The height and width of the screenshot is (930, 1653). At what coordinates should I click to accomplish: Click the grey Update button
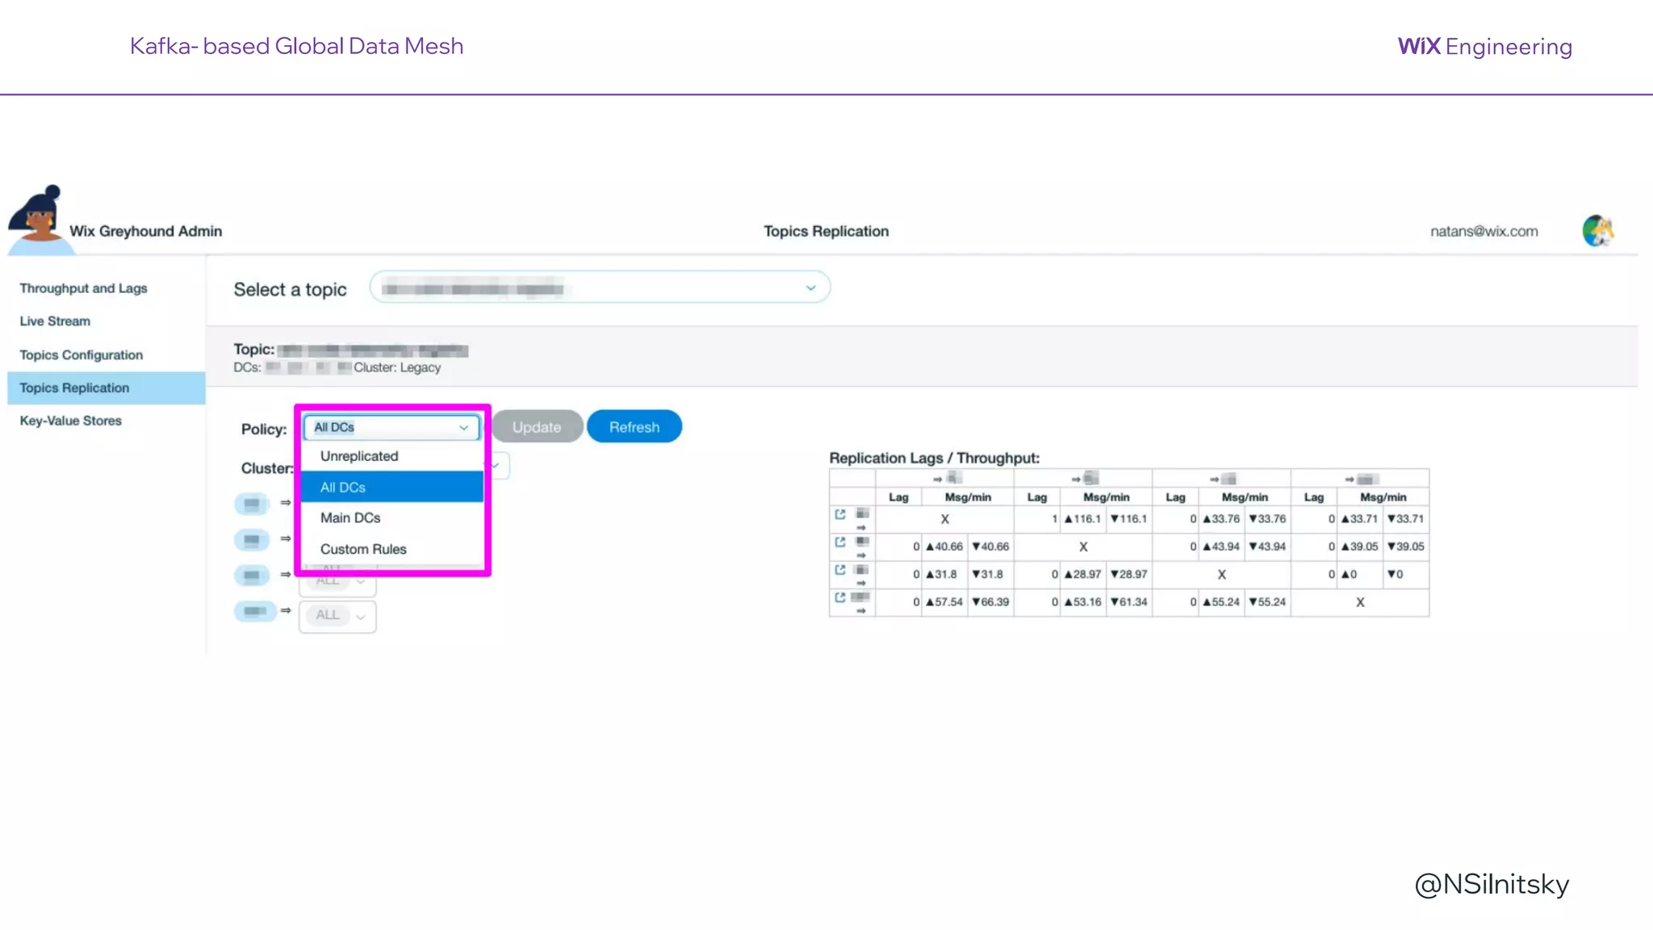tap(537, 427)
